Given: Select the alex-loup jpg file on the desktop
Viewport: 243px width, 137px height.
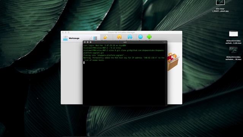Looking at the screenshot, I should (x=220, y=6).
